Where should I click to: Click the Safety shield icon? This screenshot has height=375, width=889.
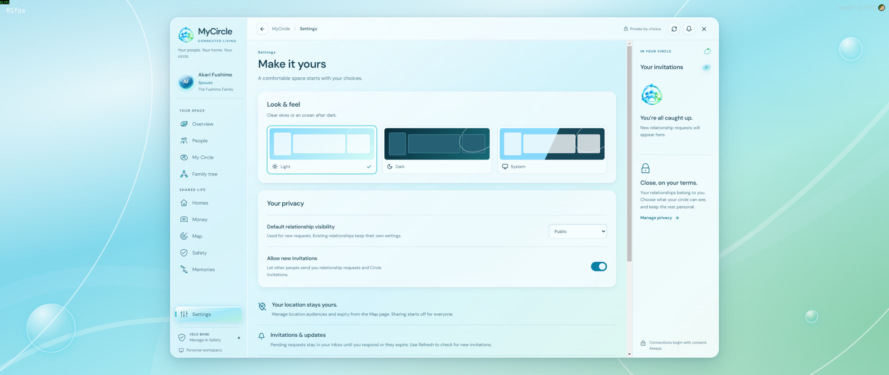[x=184, y=253]
